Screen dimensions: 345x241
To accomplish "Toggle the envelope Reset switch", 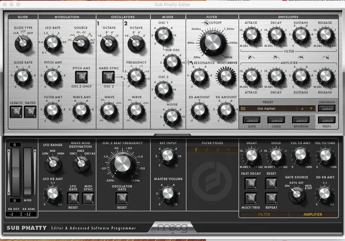I will (x=271, y=184).
